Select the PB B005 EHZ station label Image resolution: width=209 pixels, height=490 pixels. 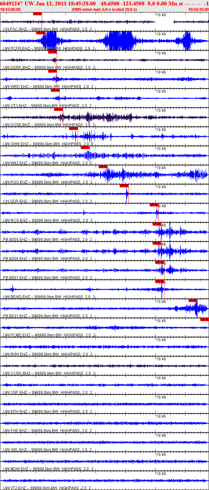[15, 240]
